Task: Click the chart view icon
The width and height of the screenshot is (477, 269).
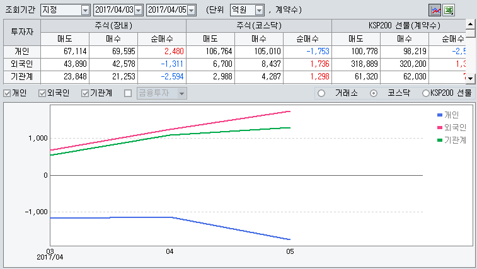Action: pyautogui.click(x=435, y=10)
